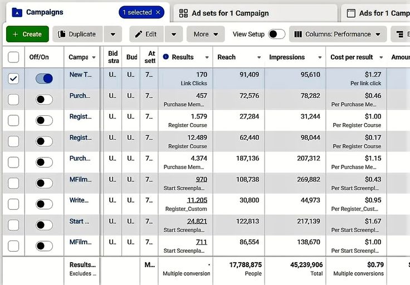Viewport: 410px width, 285px height.
Task: Clear selection with the X in '1 selected'
Action: pos(158,12)
